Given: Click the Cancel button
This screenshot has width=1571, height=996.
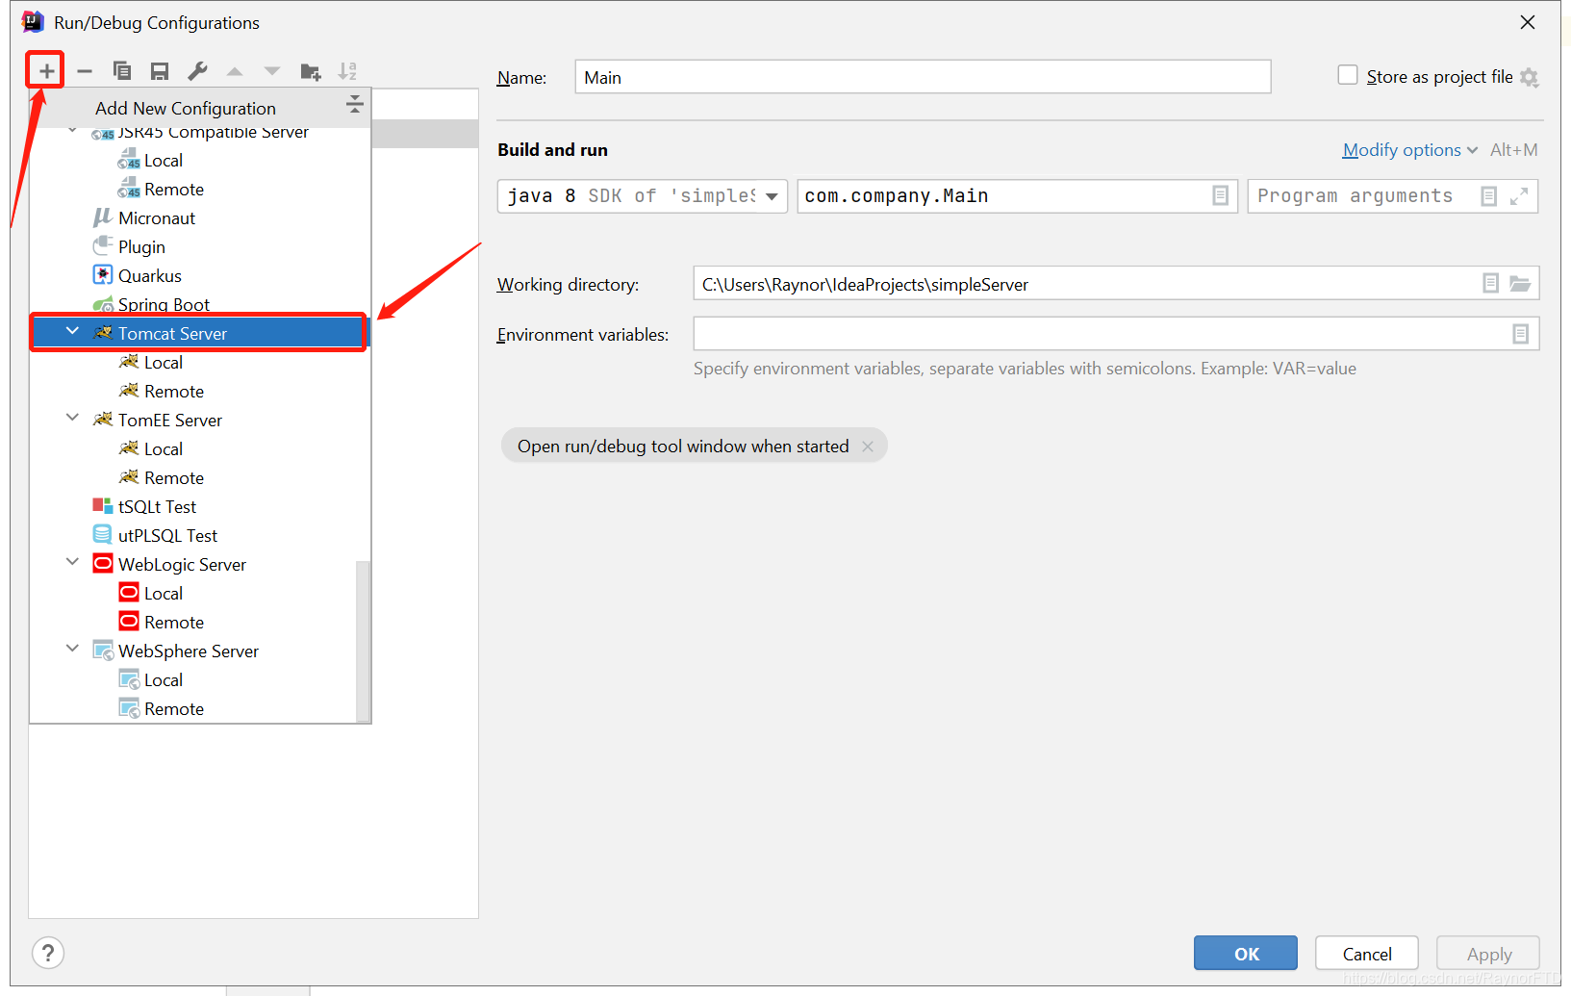Looking at the screenshot, I should (1367, 954).
